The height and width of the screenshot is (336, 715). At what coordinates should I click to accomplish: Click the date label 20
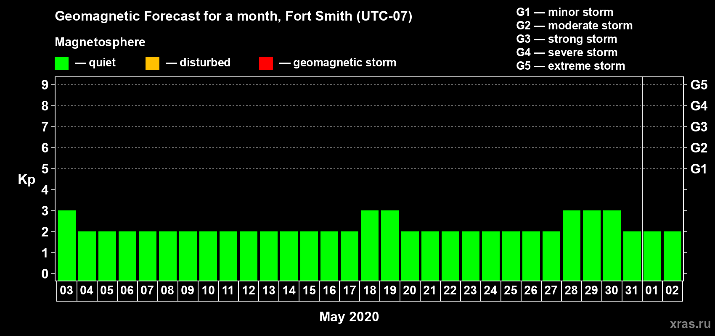point(410,290)
